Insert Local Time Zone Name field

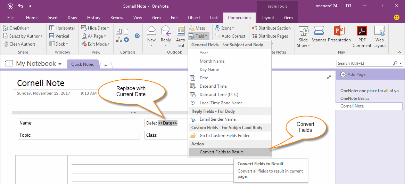click(x=230, y=103)
